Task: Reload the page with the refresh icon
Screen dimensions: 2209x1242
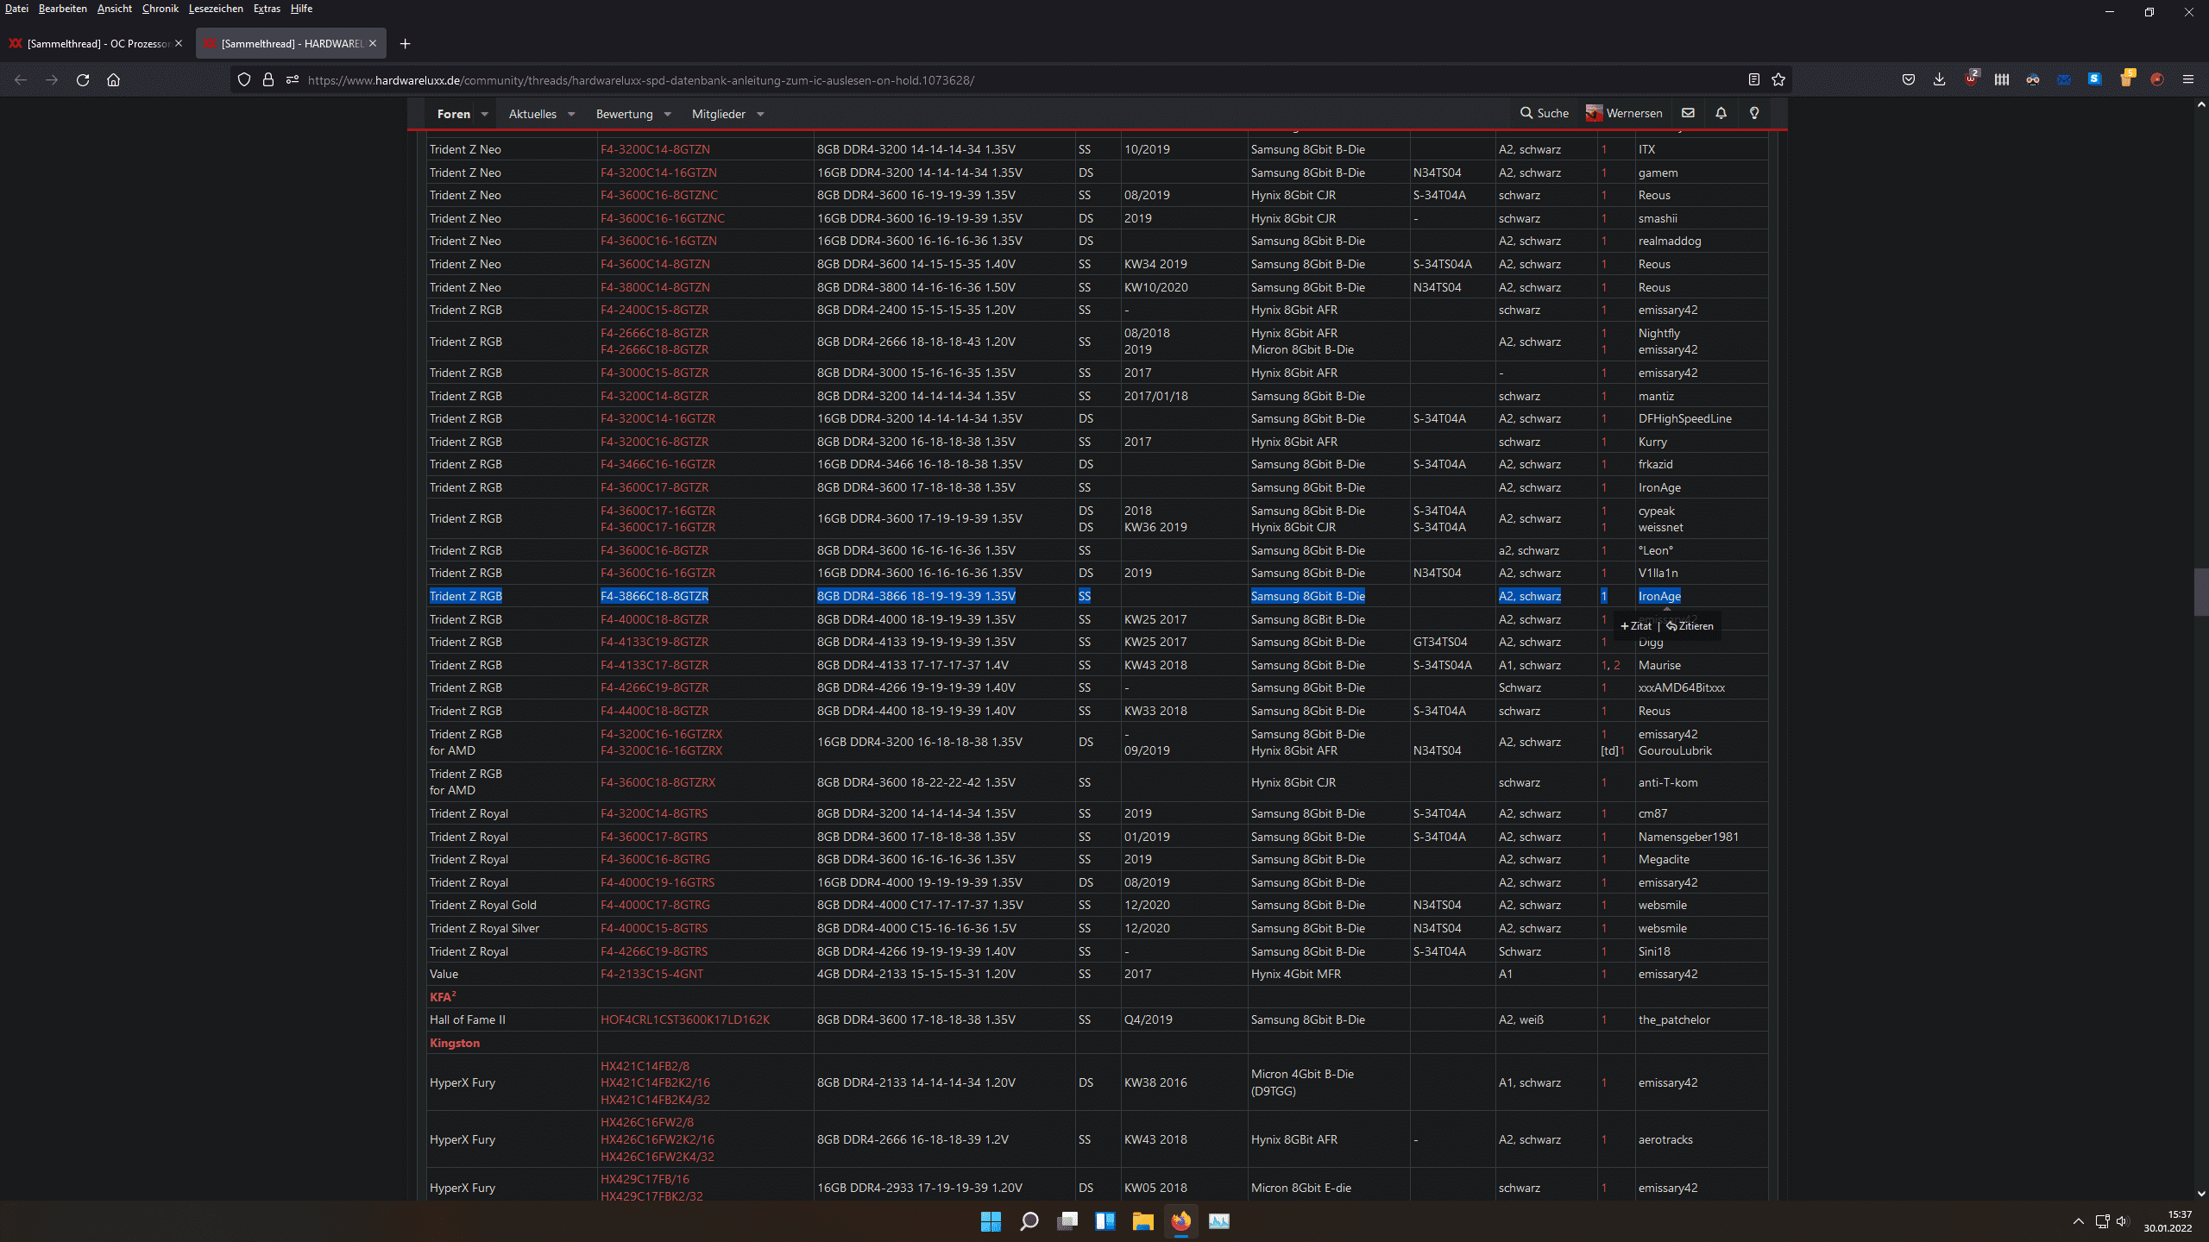Action: click(83, 80)
